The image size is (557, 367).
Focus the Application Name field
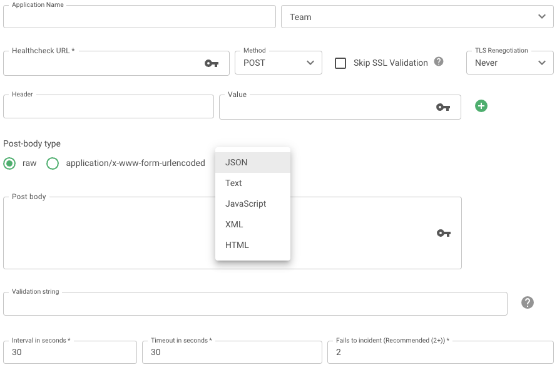(139, 17)
